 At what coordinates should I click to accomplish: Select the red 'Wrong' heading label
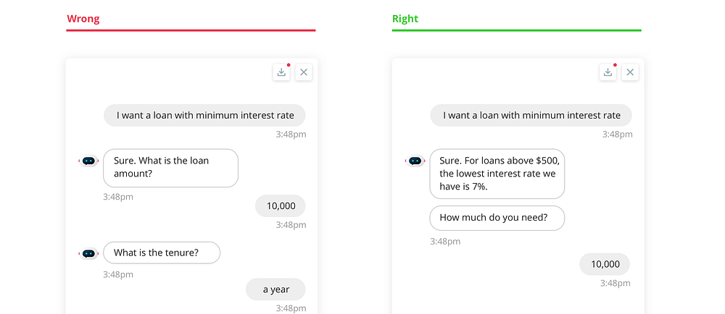tap(83, 19)
